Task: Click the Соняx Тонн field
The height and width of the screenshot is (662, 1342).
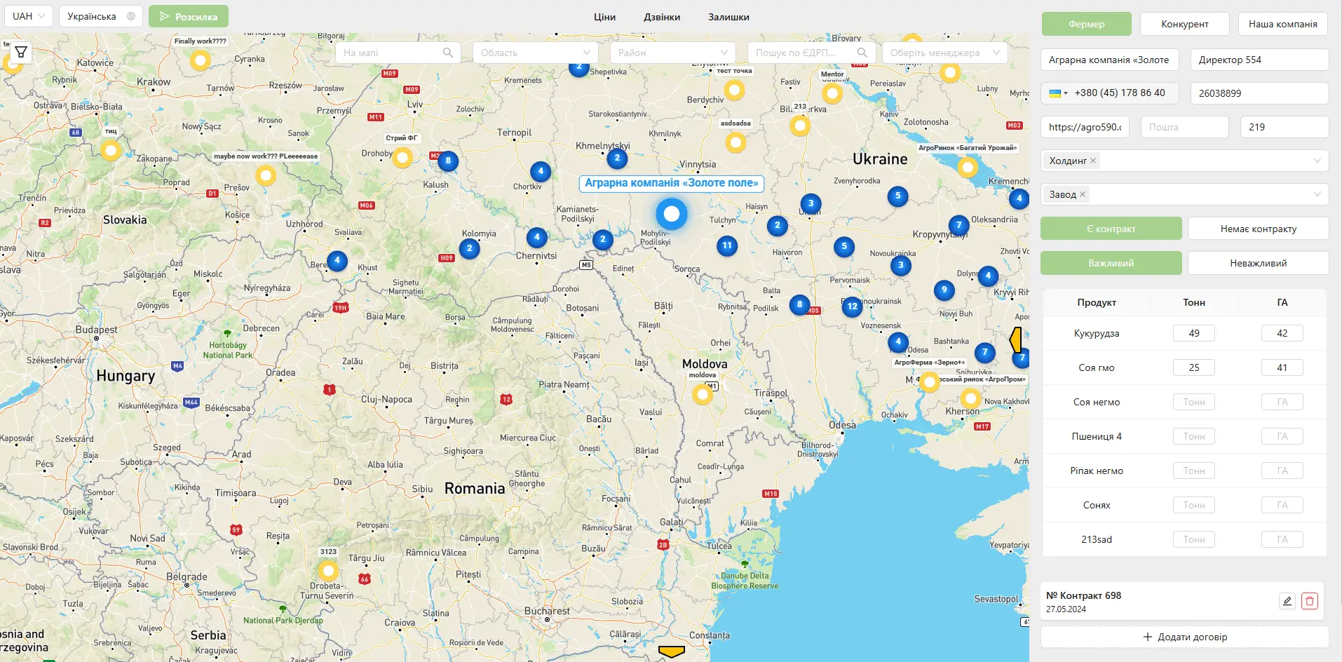Action: tap(1194, 505)
